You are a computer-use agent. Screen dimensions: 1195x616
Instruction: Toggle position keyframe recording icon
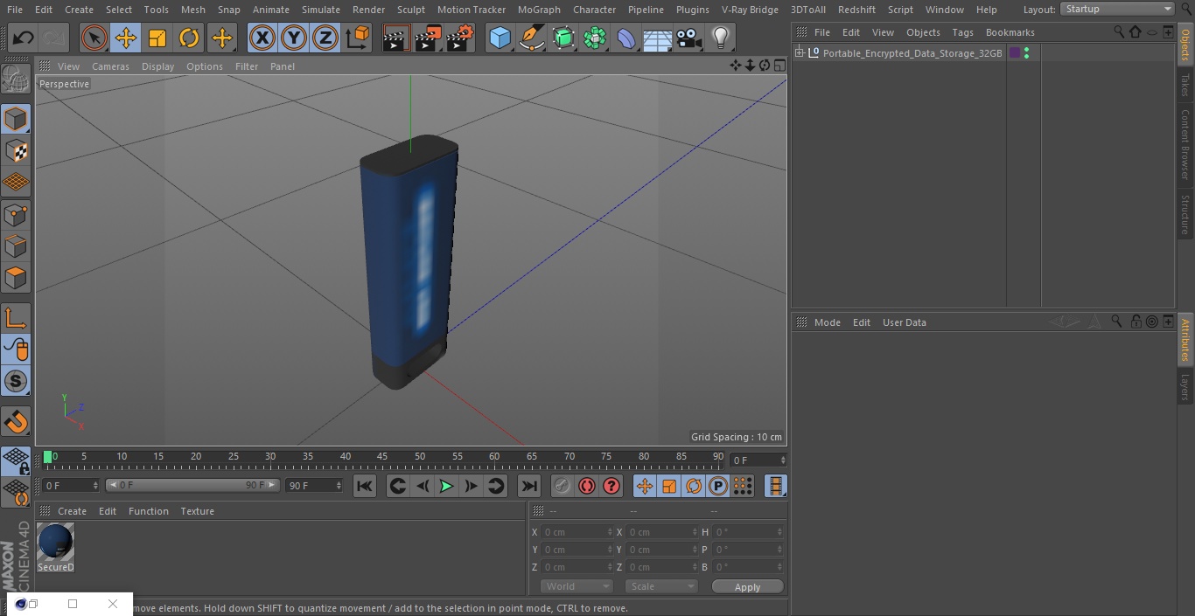pos(645,486)
